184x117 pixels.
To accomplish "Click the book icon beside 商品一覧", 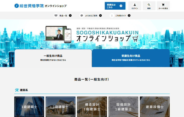I will (x=56, y=16).
